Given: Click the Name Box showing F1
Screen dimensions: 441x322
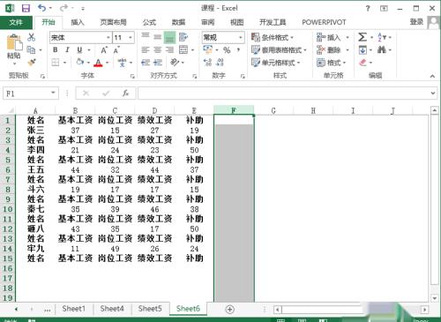Looking at the screenshot, I should point(31,94).
